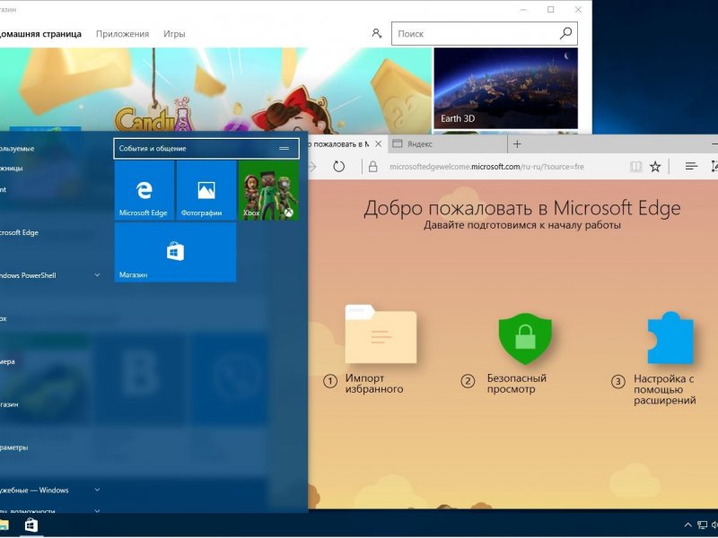
Task: Show hidden tray icons on the taskbar
Action: (x=687, y=525)
